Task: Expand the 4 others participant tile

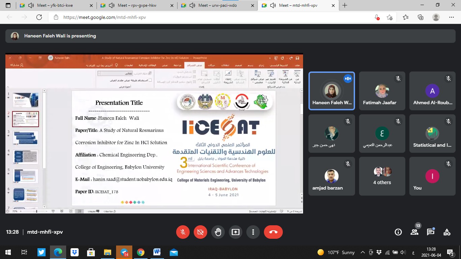Action: point(382,176)
